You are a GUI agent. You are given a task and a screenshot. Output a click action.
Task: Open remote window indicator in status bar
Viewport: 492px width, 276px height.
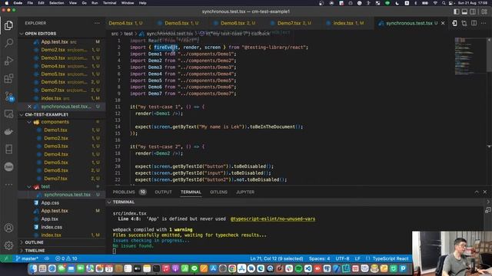[5, 258]
